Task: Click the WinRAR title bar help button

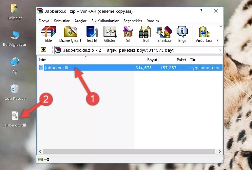Action: coord(201,11)
